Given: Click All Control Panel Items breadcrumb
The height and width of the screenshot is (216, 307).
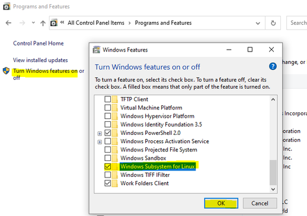Looking at the screenshot, I should click(96, 23).
